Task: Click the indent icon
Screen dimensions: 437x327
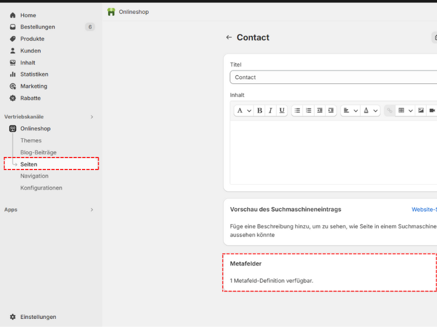Action: pyautogui.click(x=331, y=111)
